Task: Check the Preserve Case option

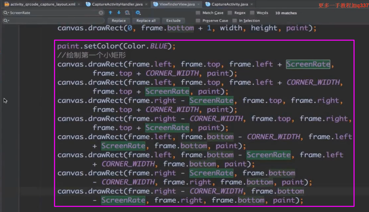Action: click(198, 21)
